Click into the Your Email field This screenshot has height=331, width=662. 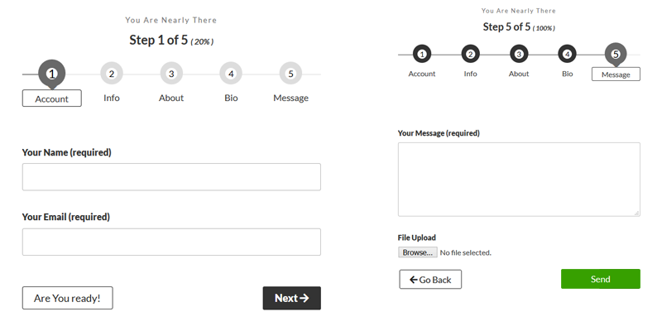pos(171,242)
